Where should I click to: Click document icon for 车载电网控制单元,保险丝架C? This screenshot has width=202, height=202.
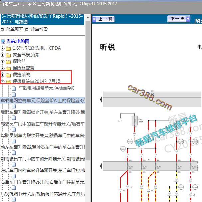click(x=14, y=89)
